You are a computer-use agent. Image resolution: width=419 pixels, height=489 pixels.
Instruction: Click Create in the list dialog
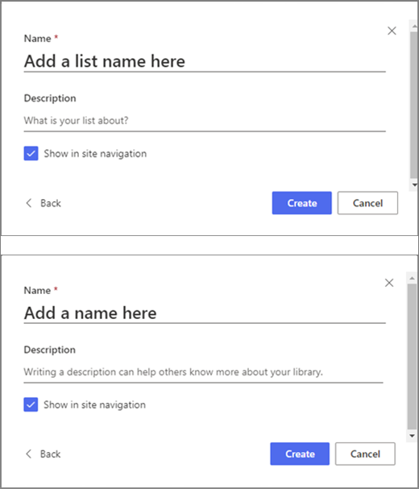(301, 203)
